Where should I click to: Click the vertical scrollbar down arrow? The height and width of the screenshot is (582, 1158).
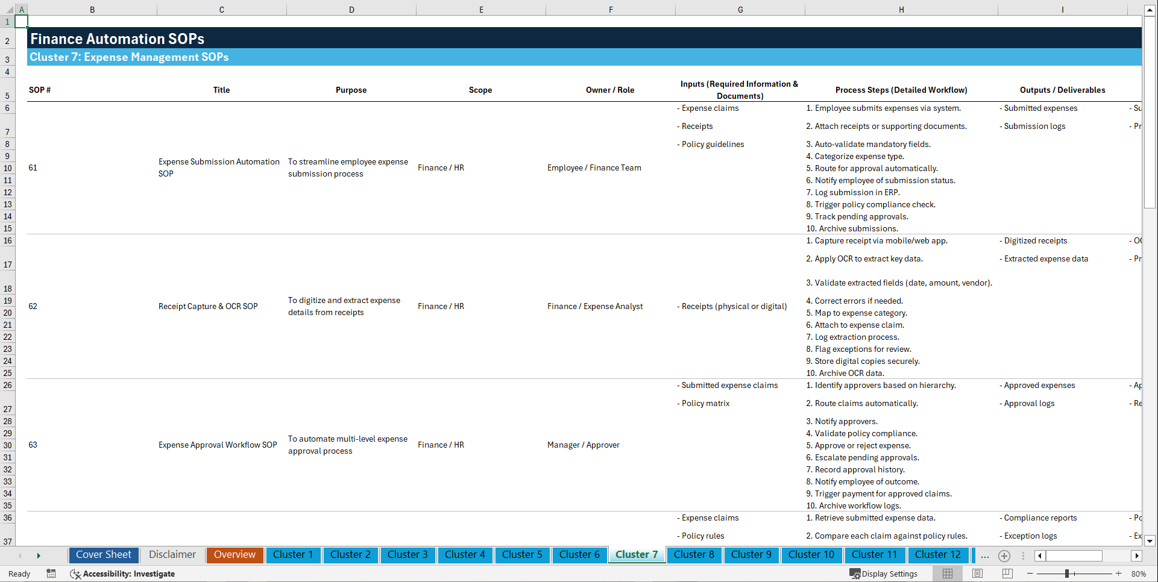point(1150,541)
